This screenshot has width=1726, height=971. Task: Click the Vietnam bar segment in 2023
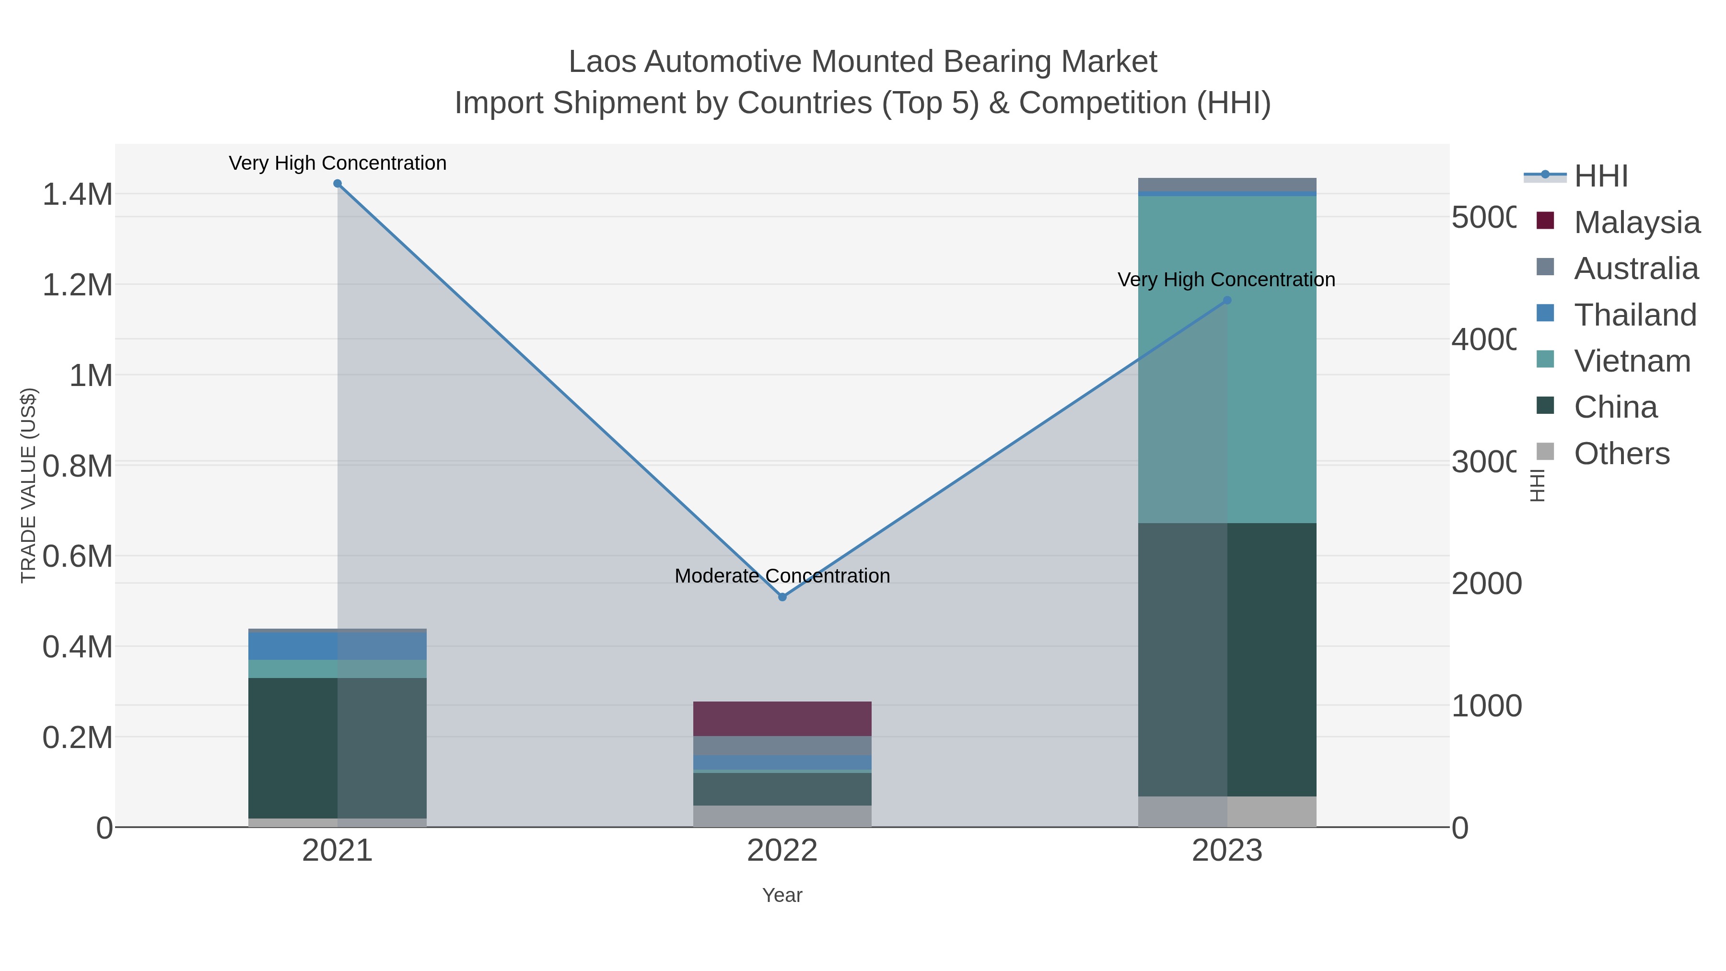tap(1227, 360)
